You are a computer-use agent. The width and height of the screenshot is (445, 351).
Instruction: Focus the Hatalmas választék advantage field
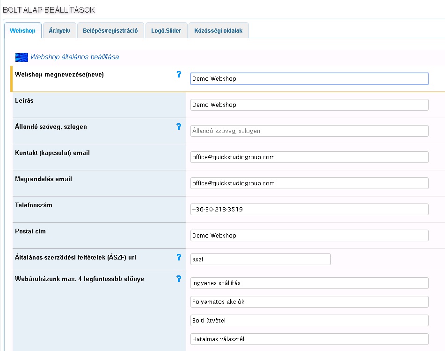(x=309, y=339)
